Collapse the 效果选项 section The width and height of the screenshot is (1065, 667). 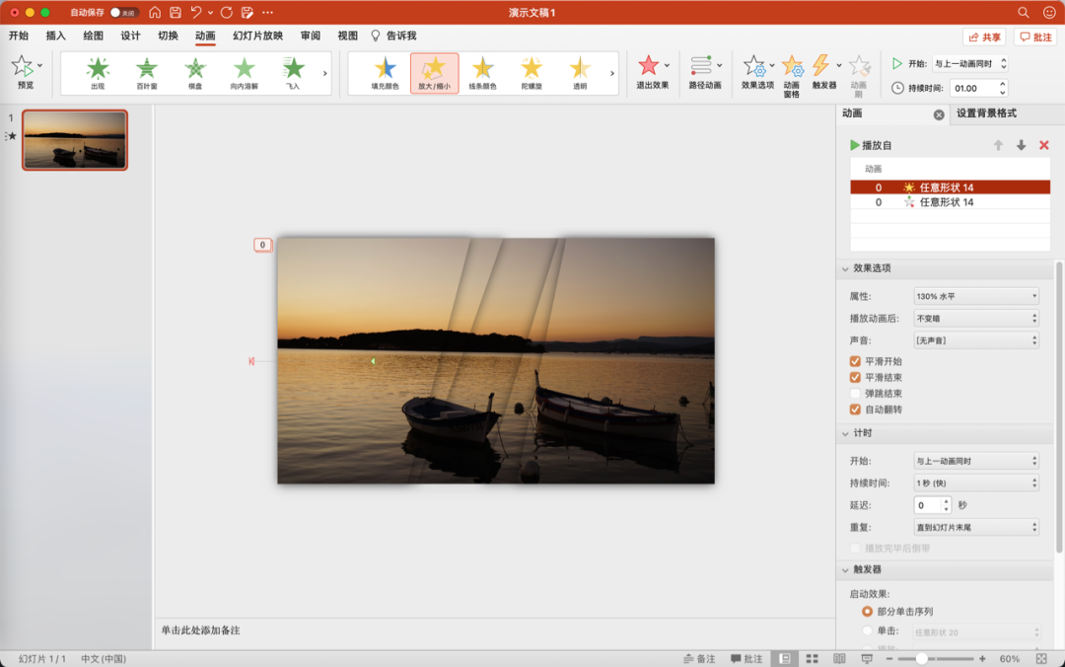coord(845,268)
